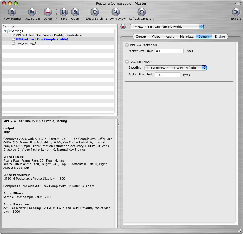
Task: Create a folder with New Folder icon
Action: (x=32, y=12)
